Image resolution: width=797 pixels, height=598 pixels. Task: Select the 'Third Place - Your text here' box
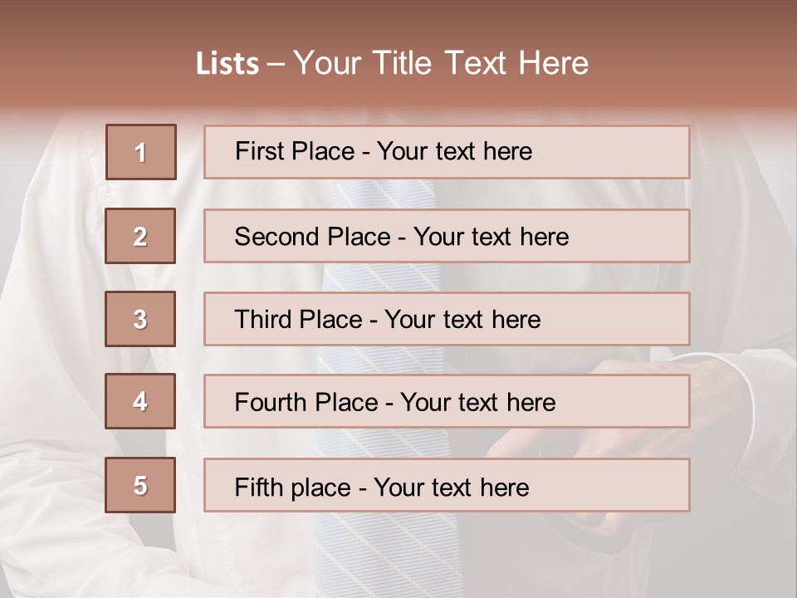pos(447,319)
